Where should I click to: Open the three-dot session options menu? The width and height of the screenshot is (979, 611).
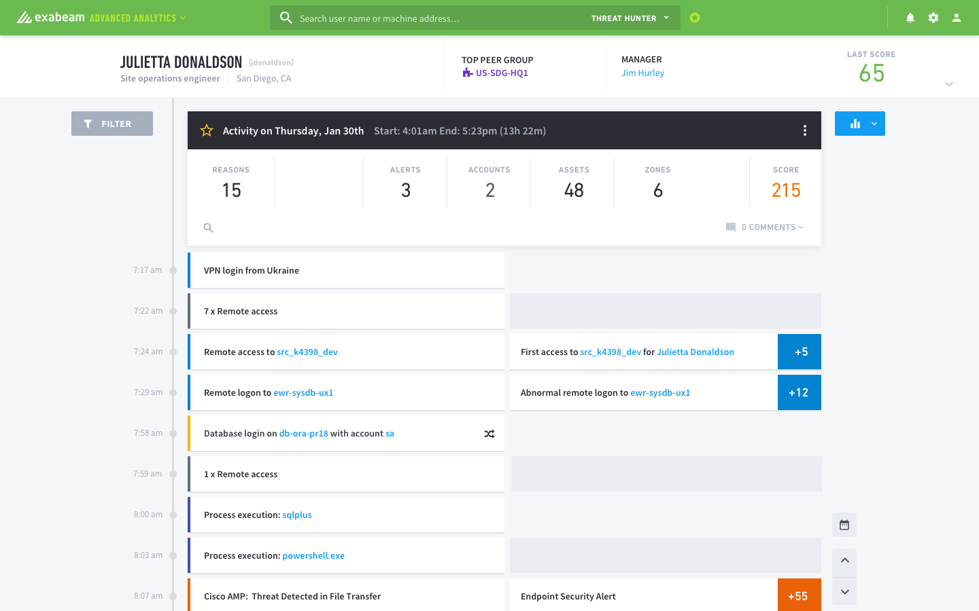point(804,130)
